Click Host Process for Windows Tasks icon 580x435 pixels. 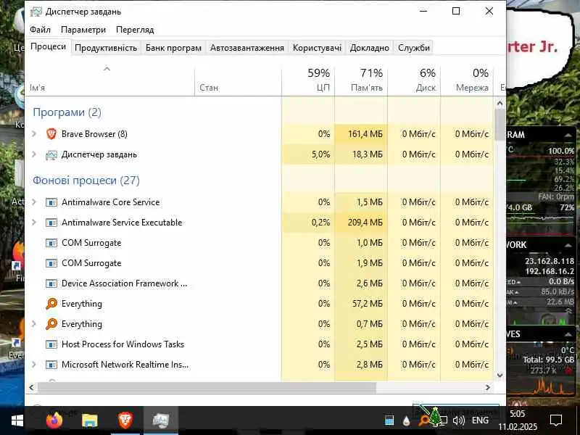coord(51,344)
